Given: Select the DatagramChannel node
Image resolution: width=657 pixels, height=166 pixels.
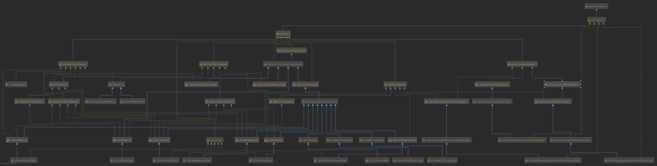Looking at the screenshot, I should point(247,140).
